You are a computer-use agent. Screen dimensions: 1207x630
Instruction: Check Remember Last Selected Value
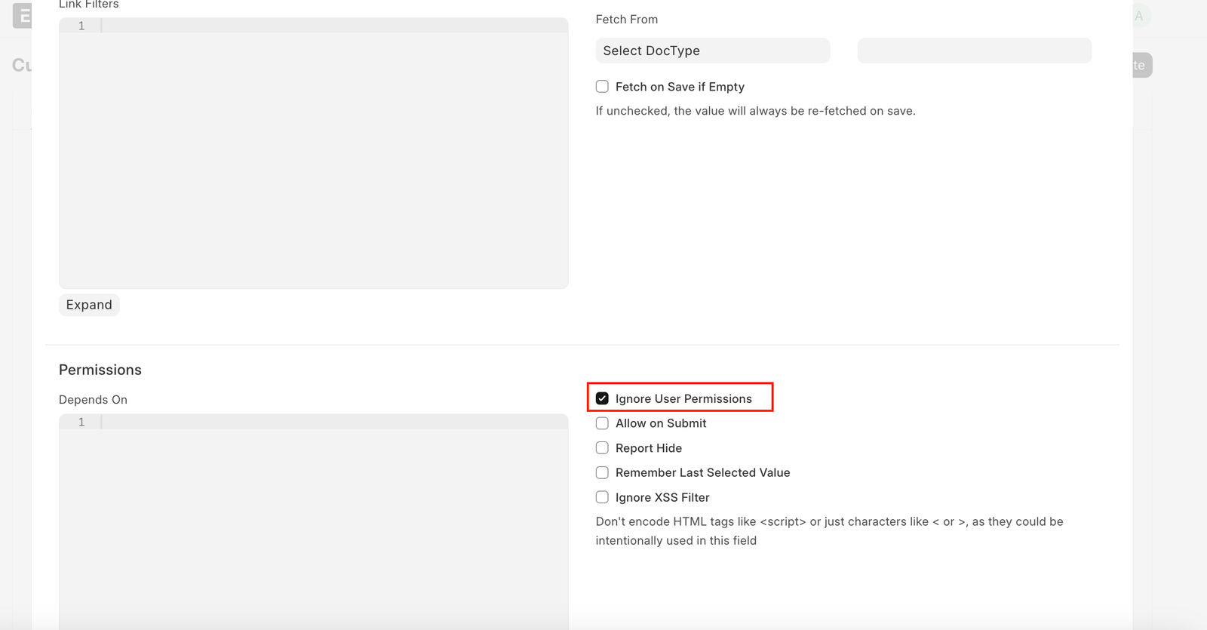coord(602,472)
